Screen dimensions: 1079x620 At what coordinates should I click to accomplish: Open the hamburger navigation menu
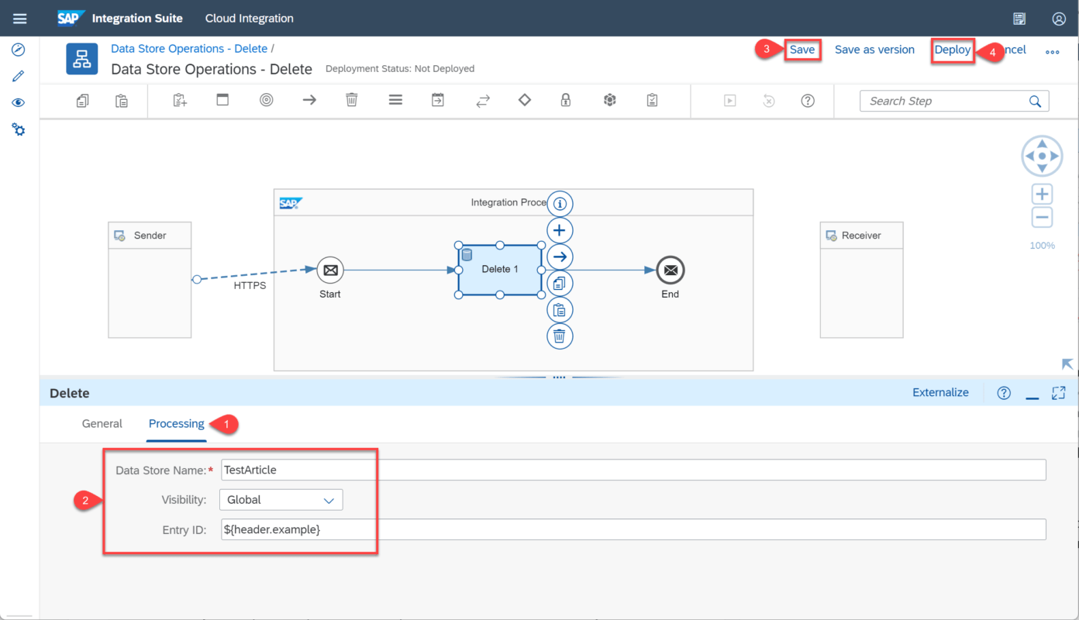(19, 19)
